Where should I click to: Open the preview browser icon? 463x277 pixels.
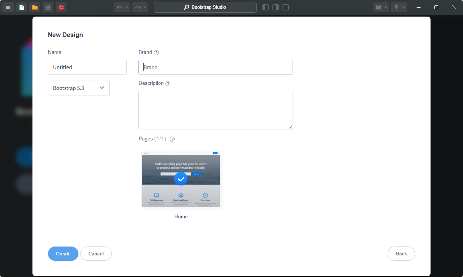click(x=378, y=7)
